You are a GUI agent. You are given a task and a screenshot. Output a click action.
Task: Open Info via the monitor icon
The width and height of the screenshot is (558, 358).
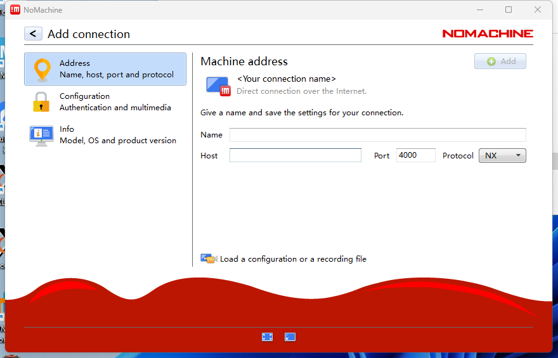[x=42, y=136]
